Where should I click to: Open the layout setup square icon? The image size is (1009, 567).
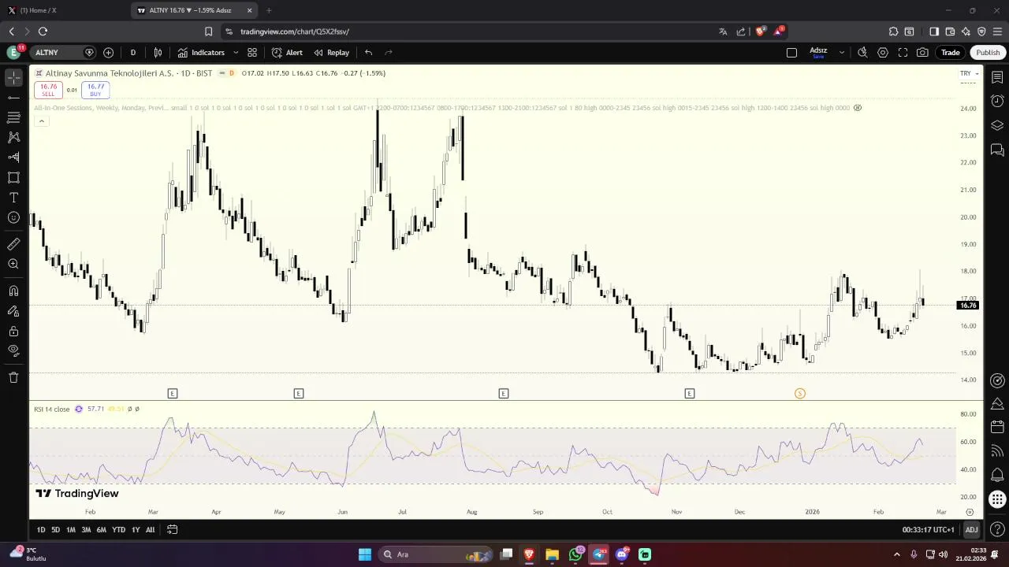point(791,53)
